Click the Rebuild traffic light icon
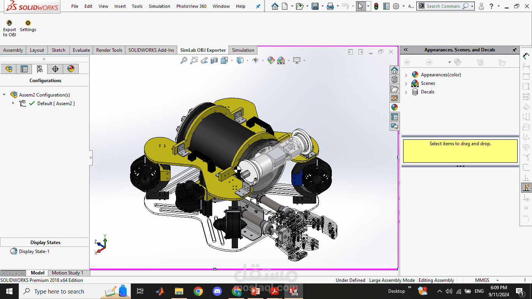Viewport: 532px width, 299px height. [x=376, y=6]
